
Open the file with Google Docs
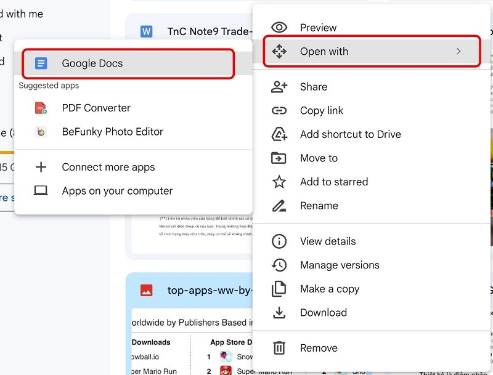click(x=92, y=63)
